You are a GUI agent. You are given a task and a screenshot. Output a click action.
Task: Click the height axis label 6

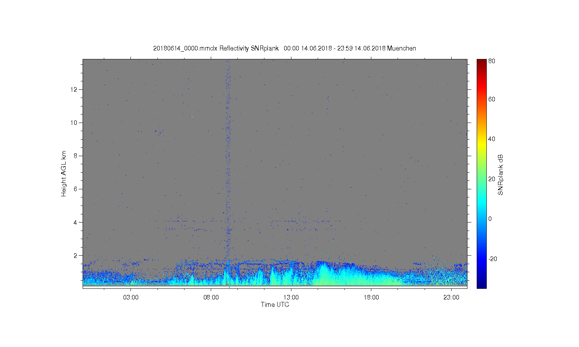tap(76, 189)
